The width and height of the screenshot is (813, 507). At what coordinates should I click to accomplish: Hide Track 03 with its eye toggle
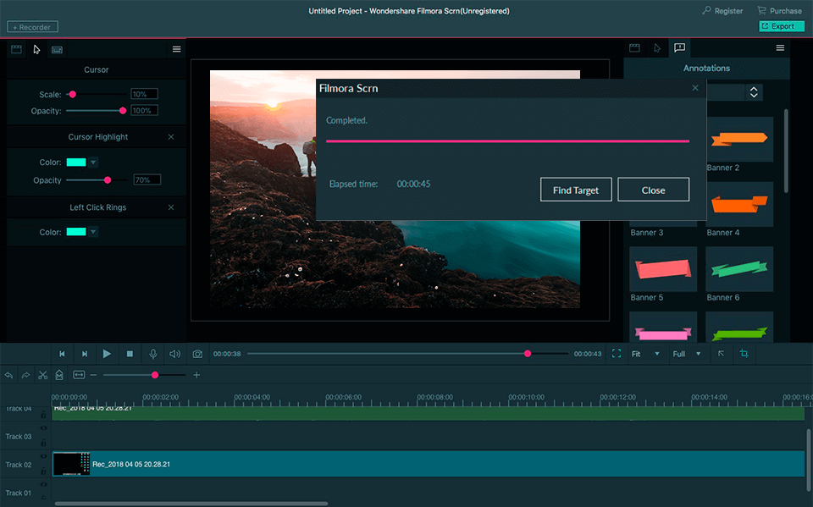click(43, 429)
